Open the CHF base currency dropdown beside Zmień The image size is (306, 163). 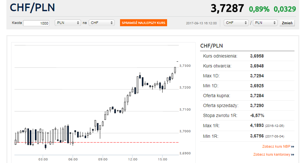[235, 23]
